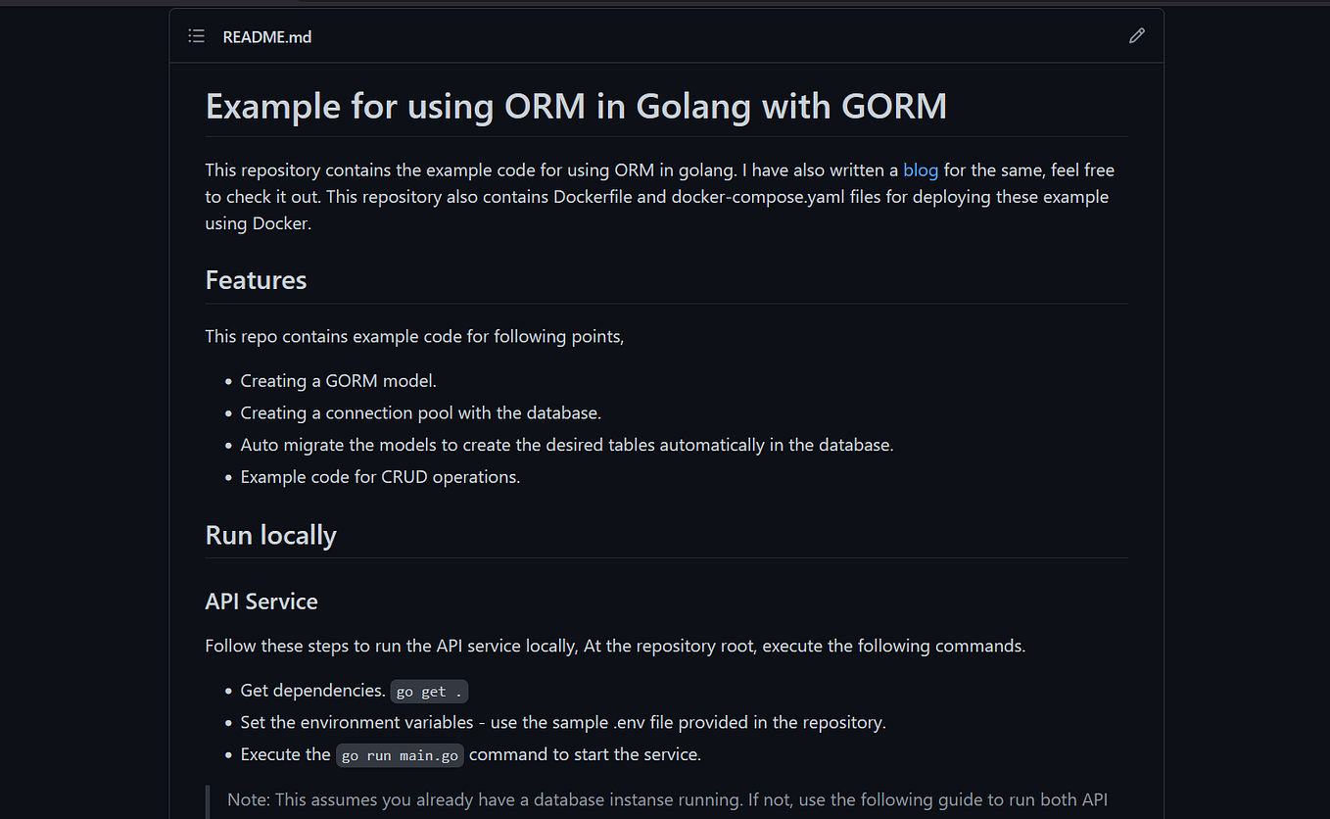Click the blue blog link in the introduction

pos(921,169)
